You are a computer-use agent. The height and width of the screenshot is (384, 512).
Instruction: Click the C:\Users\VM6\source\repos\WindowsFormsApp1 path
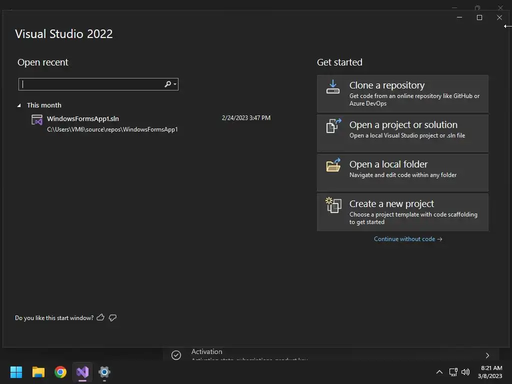[112, 129]
